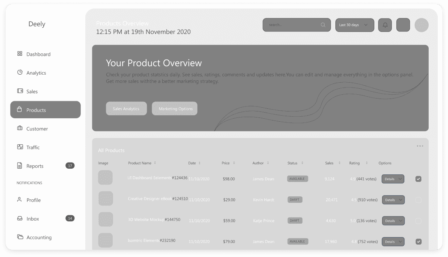This screenshot has width=448, height=257.
Task: Select the Traffic image icon
Action: (x=20, y=147)
